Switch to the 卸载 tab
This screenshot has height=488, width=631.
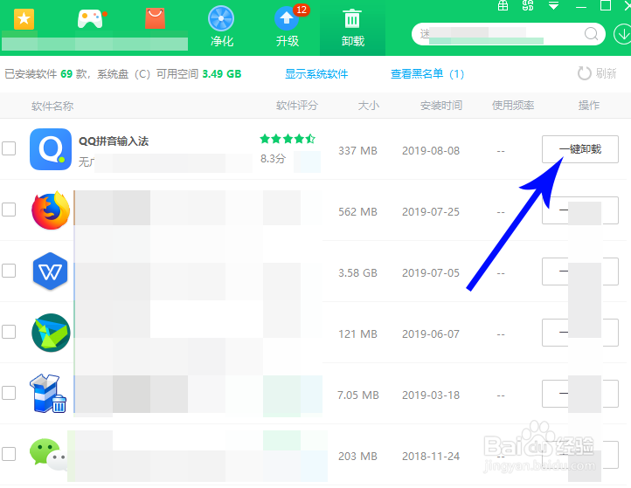coord(352,27)
